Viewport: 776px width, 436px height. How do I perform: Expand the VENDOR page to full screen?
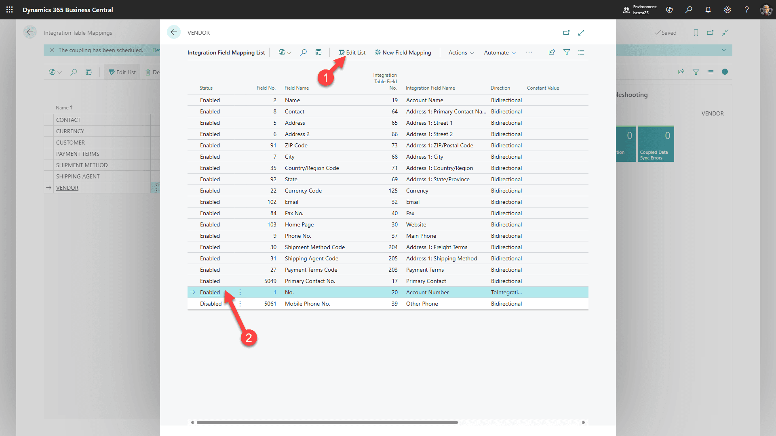(x=581, y=32)
